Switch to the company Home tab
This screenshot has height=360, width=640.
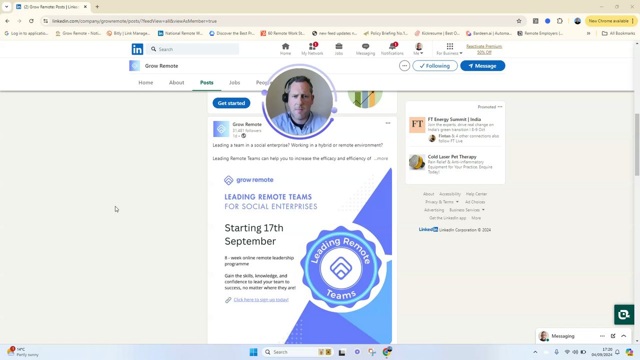tap(146, 82)
